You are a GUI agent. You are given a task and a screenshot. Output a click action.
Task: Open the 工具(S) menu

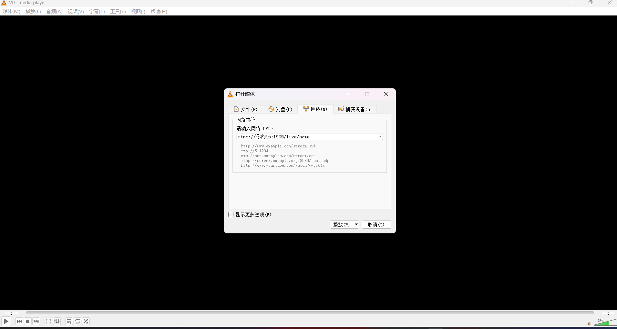[x=118, y=12]
